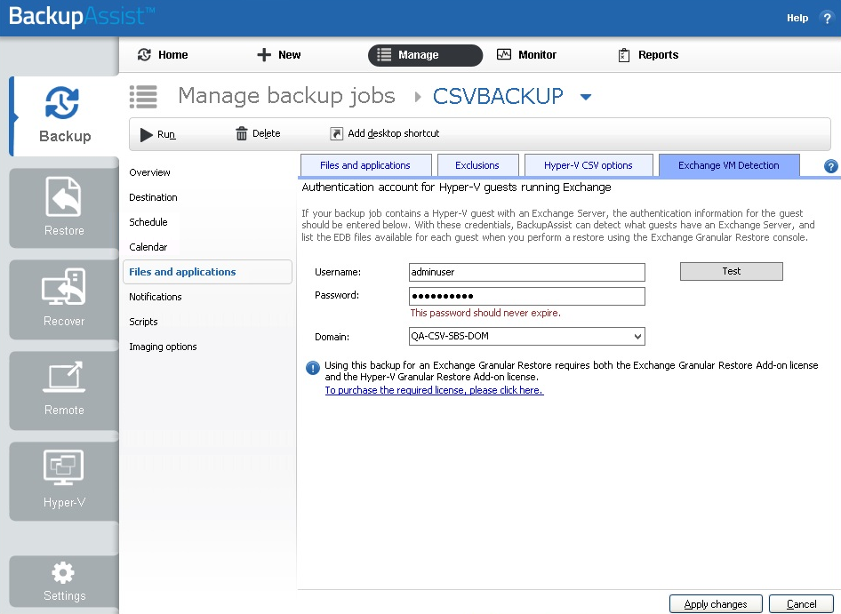
Task: Open the Monitor menu item
Action: (526, 55)
